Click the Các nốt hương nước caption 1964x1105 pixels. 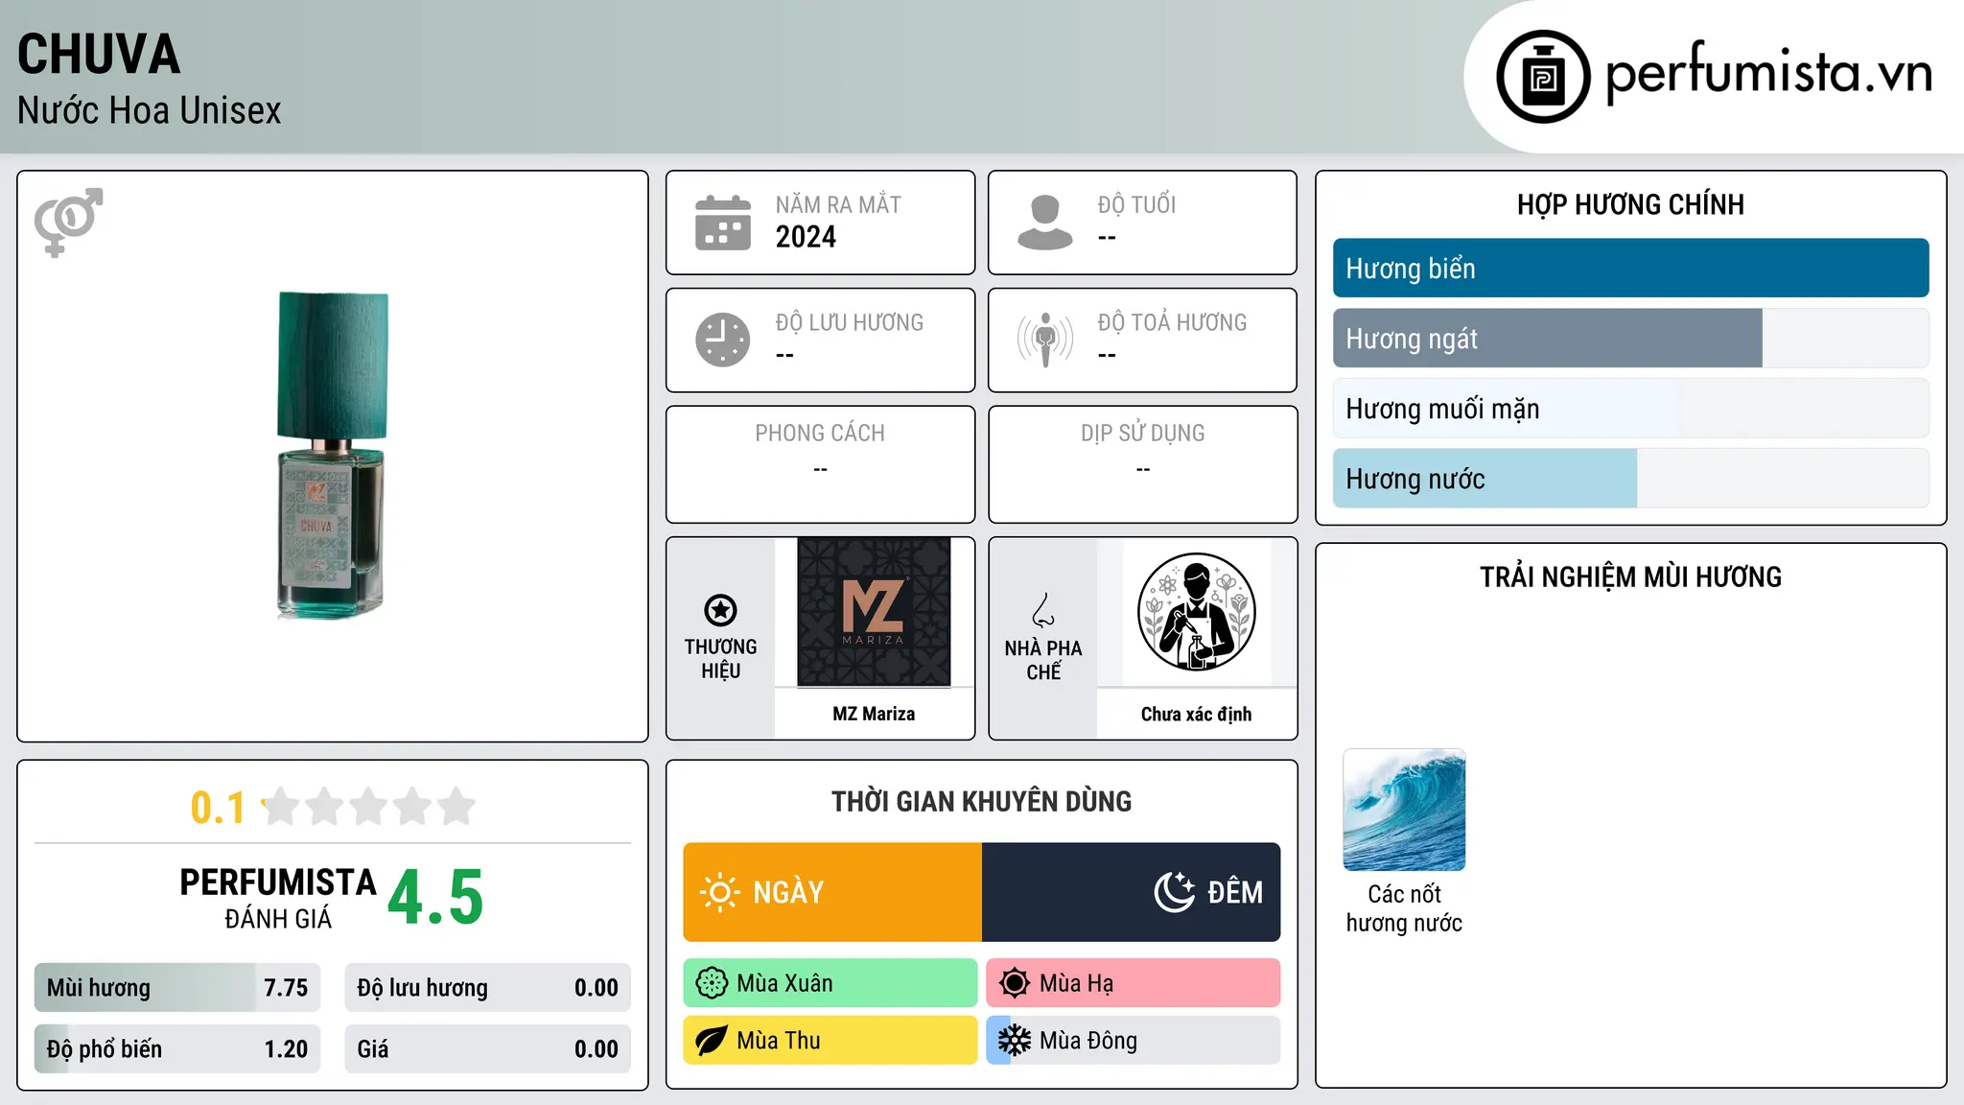tap(1404, 908)
